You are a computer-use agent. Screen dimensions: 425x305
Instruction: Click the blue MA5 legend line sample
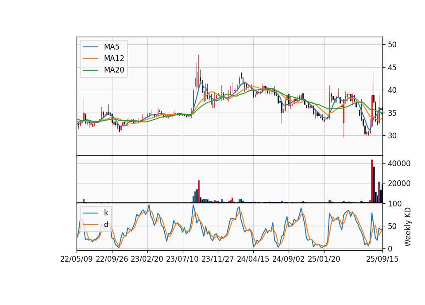pos(90,47)
